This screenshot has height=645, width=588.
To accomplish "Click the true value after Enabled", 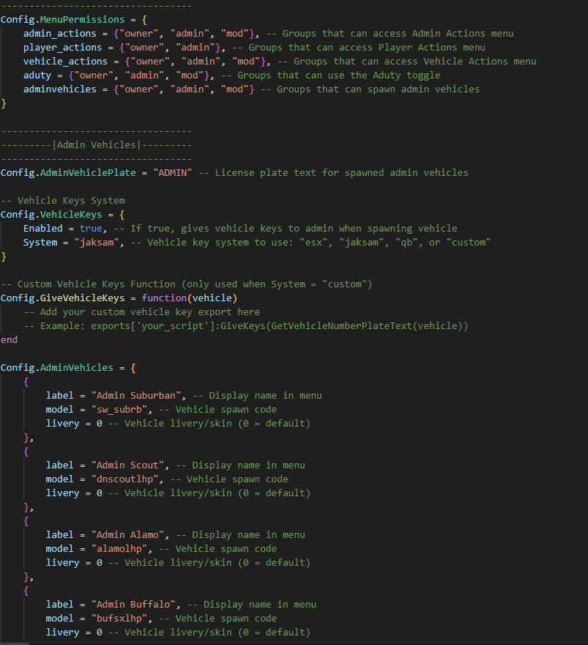I will coord(91,229).
